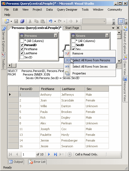Check SexID in Persons table

click(22, 57)
